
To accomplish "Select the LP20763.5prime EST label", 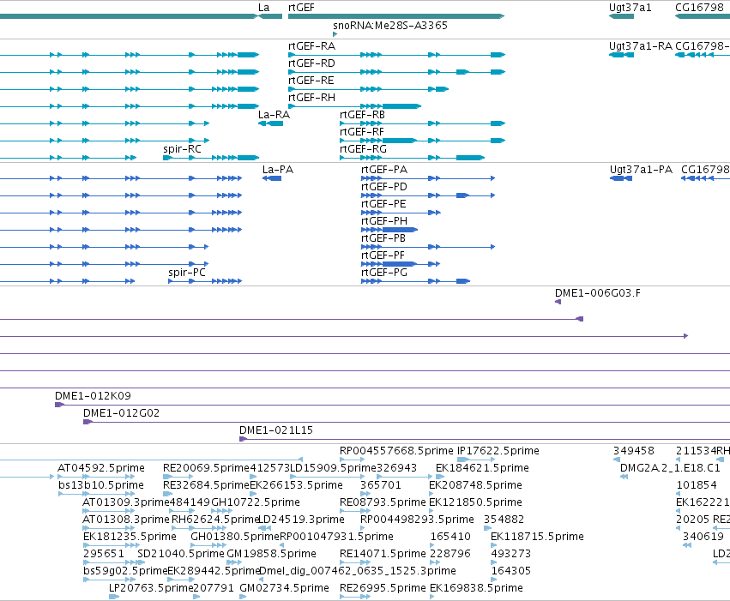I will pos(151,588).
